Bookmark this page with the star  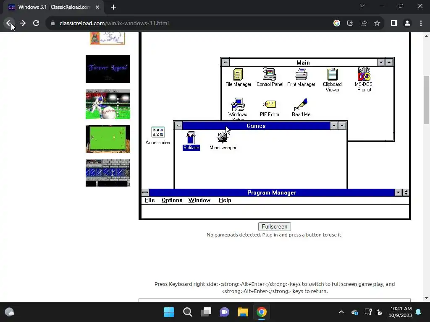(x=377, y=23)
